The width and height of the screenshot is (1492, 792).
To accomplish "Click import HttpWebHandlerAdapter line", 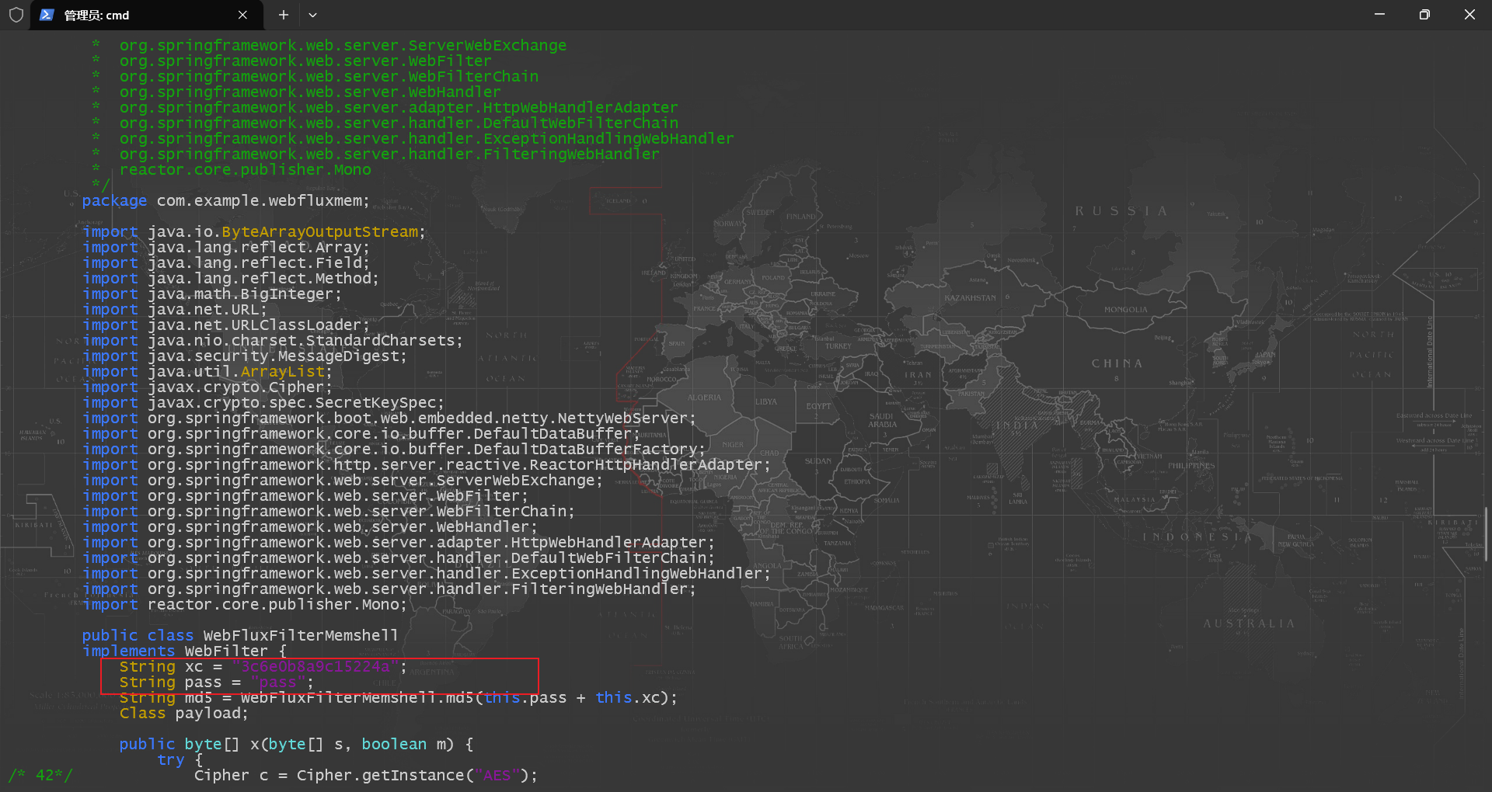I will pyautogui.click(x=399, y=543).
